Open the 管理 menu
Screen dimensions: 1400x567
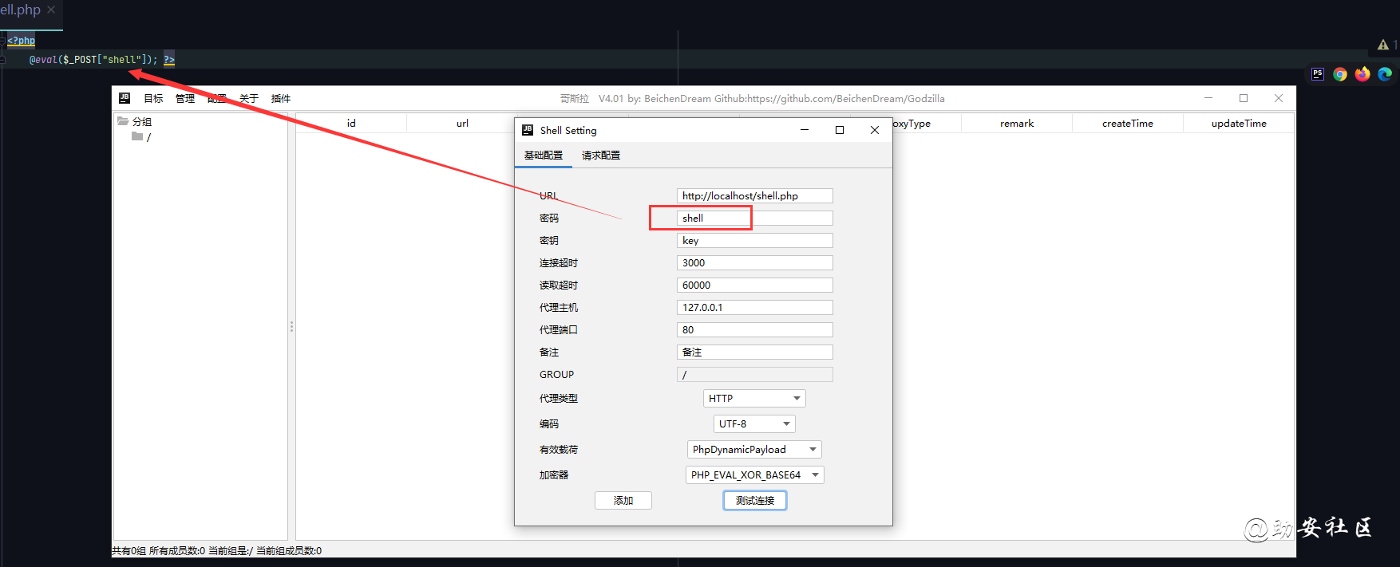(185, 98)
